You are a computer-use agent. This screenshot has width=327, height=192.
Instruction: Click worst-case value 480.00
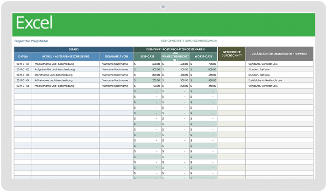pyautogui.click(x=203, y=86)
